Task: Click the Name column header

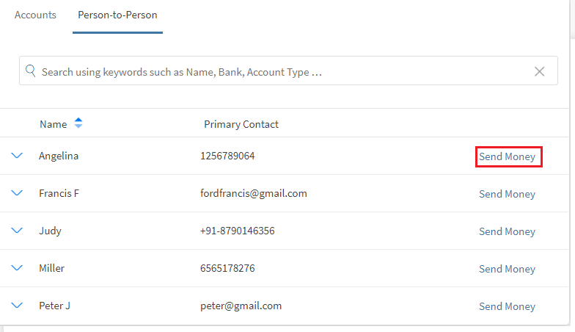Action: [x=53, y=124]
